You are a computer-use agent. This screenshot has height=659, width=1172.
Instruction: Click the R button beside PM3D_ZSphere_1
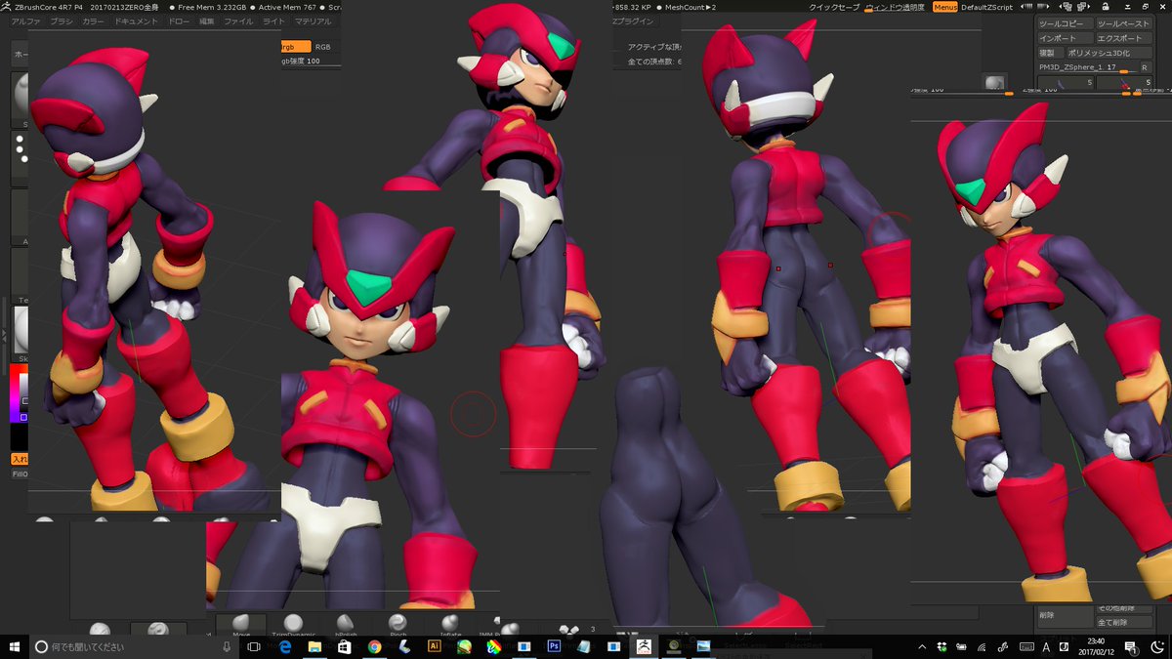point(1144,67)
